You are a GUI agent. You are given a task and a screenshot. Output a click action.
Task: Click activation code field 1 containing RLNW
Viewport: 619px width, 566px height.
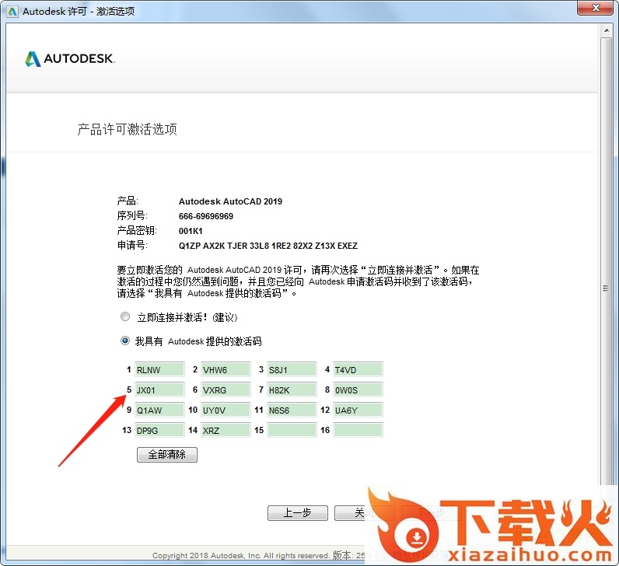(159, 370)
